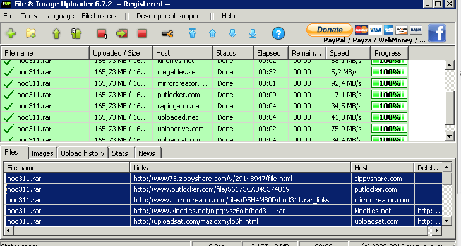Click the add folder icon
461x246 pixels.
[x=30, y=33]
